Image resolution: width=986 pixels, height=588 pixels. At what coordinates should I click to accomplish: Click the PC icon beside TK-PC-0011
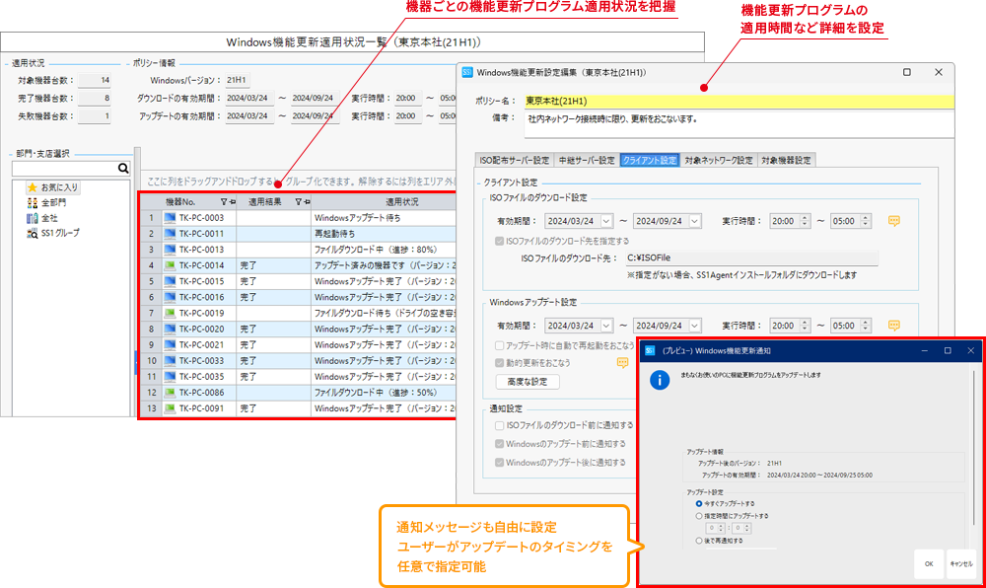coord(170,233)
